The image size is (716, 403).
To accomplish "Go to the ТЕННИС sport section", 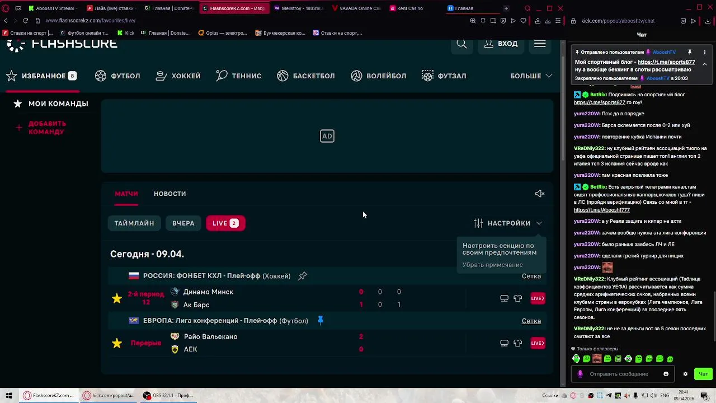I will click(x=238, y=76).
